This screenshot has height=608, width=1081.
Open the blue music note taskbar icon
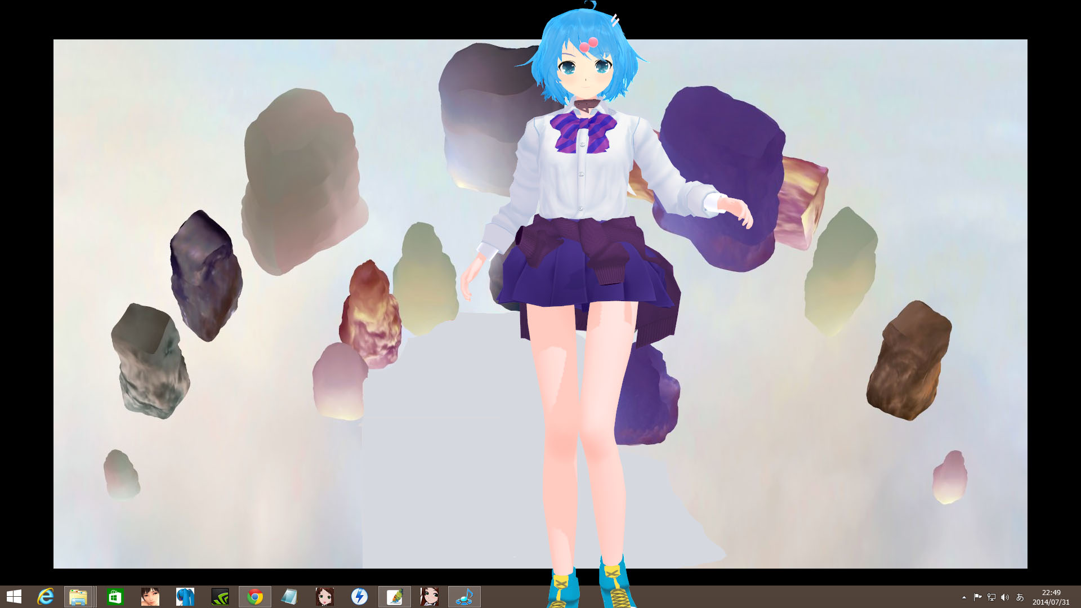click(x=464, y=597)
